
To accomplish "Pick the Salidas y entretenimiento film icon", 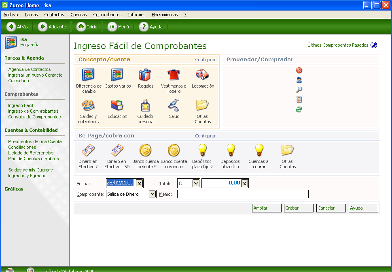I will pyautogui.click(x=89, y=105).
